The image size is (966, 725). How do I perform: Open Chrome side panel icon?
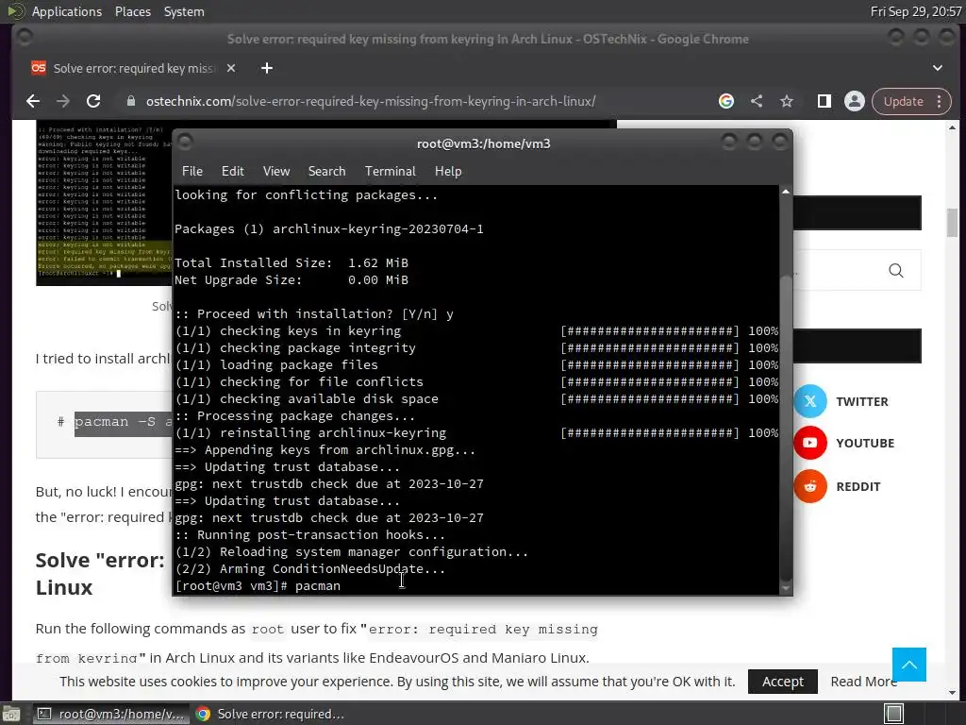(824, 101)
